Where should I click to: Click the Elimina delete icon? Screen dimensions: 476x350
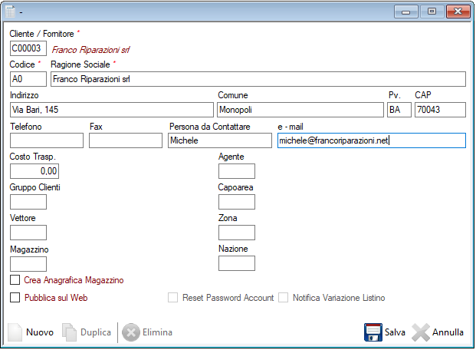pos(130,332)
